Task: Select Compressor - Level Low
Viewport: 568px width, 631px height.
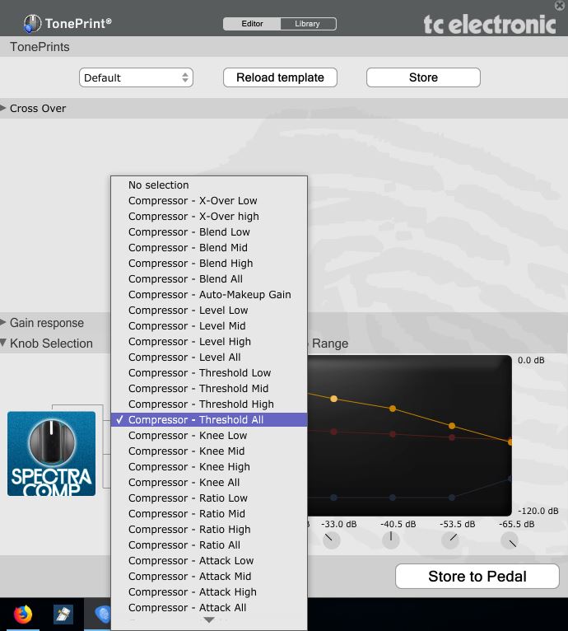Action: (209, 311)
